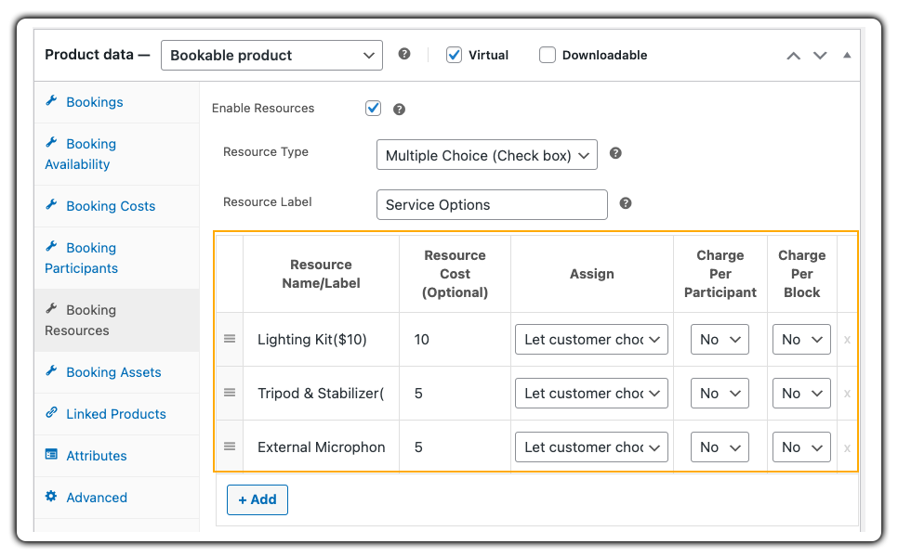Move Product data panel down arrow

point(820,56)
